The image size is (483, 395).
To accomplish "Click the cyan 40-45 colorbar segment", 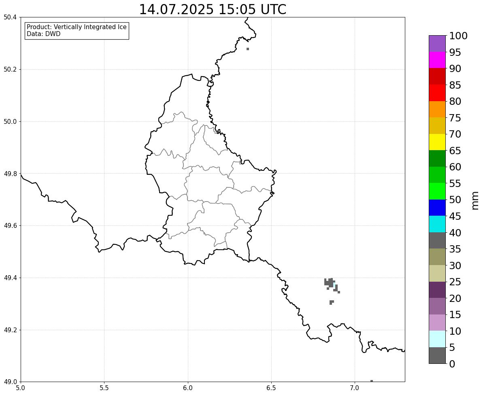I will (437, 224).
